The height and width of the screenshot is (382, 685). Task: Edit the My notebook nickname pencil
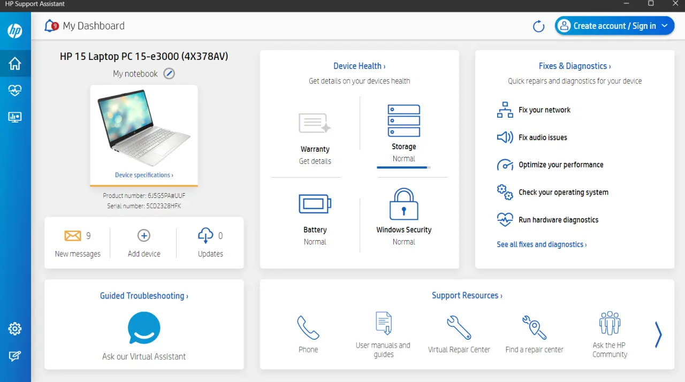coord(169,74)
